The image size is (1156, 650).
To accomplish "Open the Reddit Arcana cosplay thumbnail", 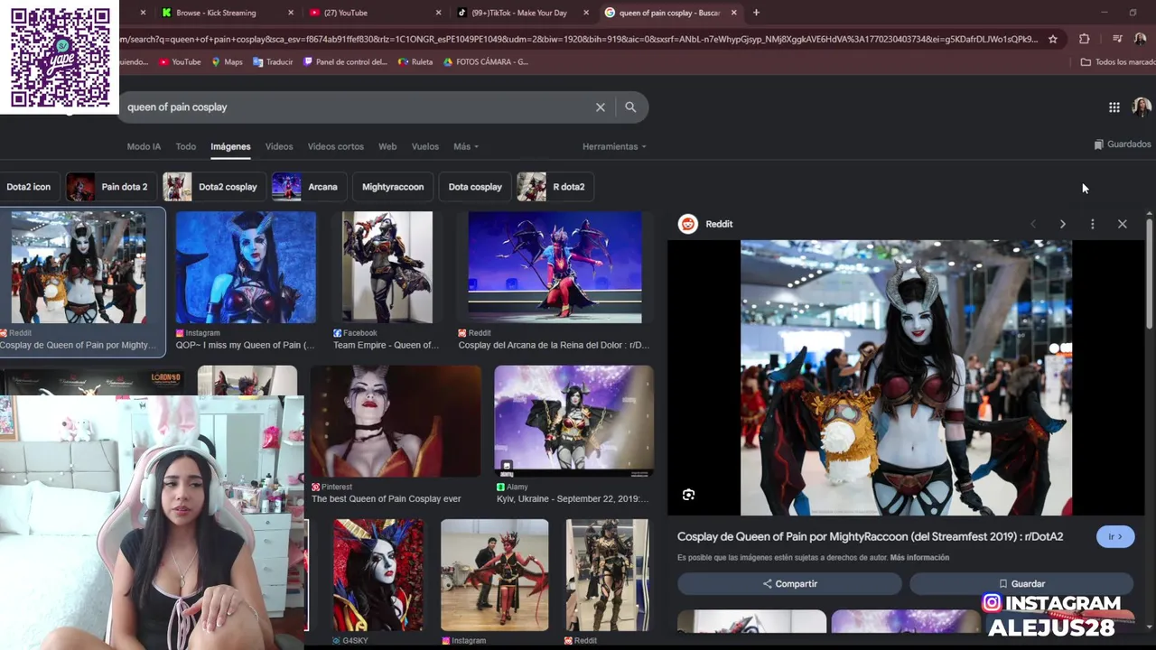I will (x=555, y=267).
